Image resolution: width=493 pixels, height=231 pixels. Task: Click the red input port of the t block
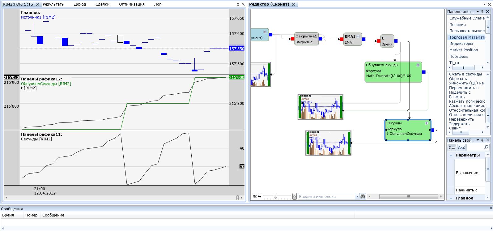pos(379,41)
